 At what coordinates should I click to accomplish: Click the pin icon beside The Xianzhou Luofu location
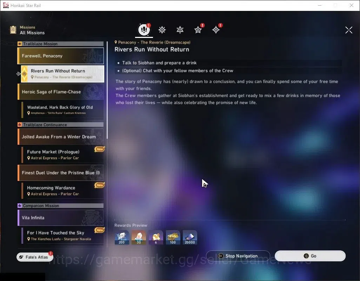(x=28, y=239)
